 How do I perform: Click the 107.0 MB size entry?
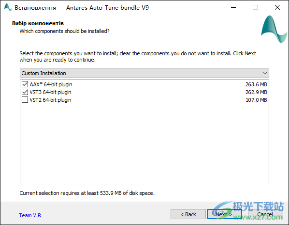coord(256,100)
